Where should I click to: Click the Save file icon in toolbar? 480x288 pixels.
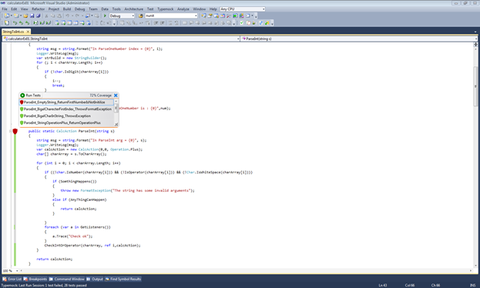[x=32, y=15]
